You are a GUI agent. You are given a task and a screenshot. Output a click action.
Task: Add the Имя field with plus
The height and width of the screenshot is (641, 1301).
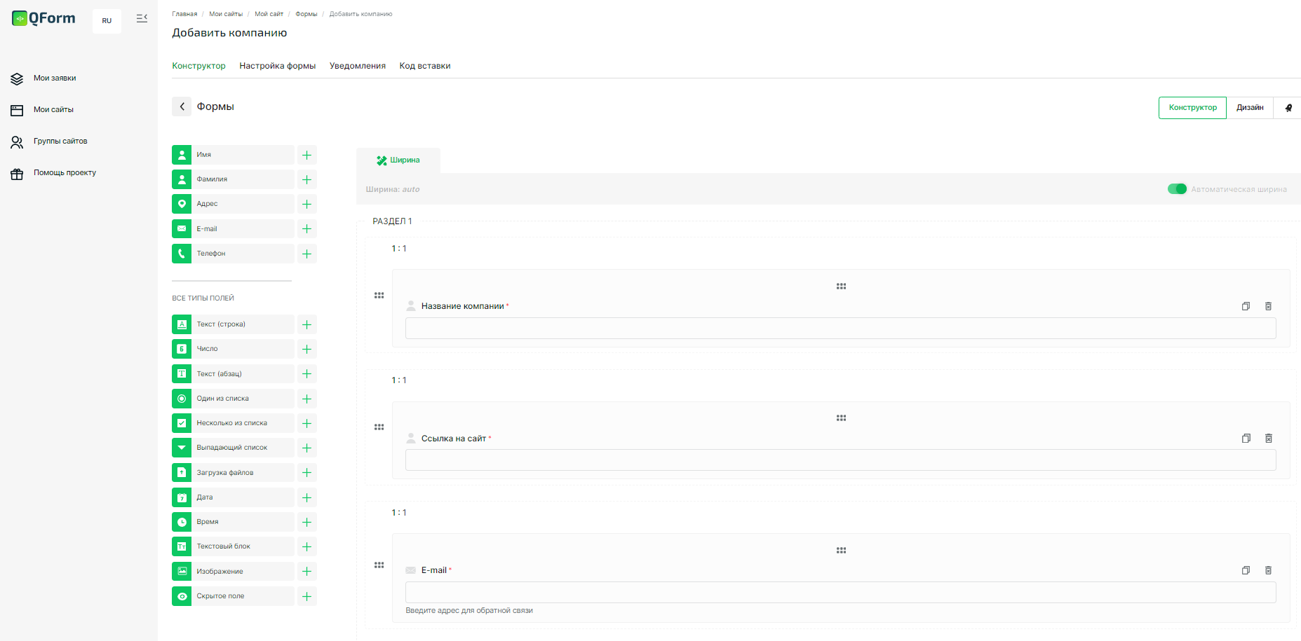click(306, 155)
